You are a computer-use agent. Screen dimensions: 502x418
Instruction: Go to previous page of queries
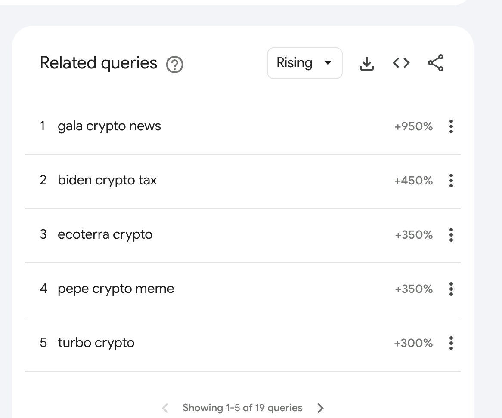[165, 408]
